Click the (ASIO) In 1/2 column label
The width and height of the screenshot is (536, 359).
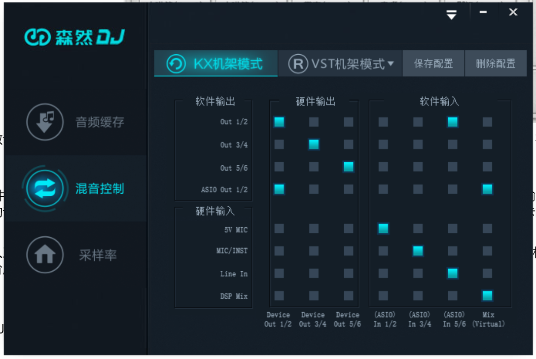(x=385, y=319)
